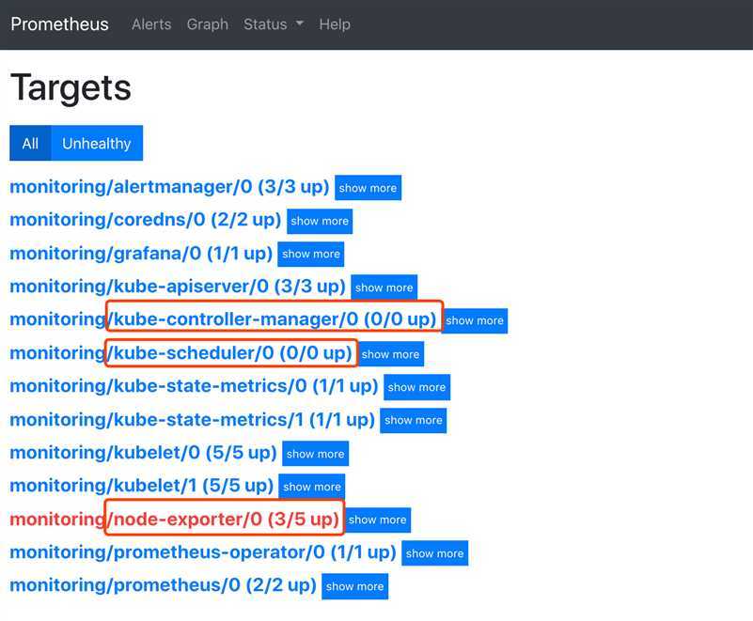Show more for kube-controller-manager/0
This screenshot has height=621, width=753.
[475, 320]
